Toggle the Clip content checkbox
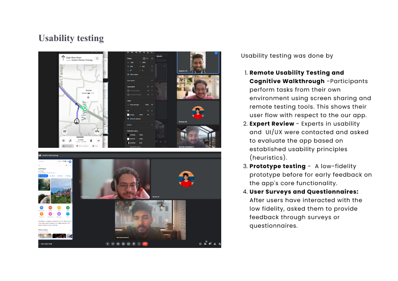398x281 pixels. (x=128, y=75)
